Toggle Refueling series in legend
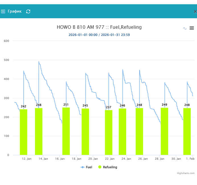The image size is (197, 185). [x=110, y=167]
